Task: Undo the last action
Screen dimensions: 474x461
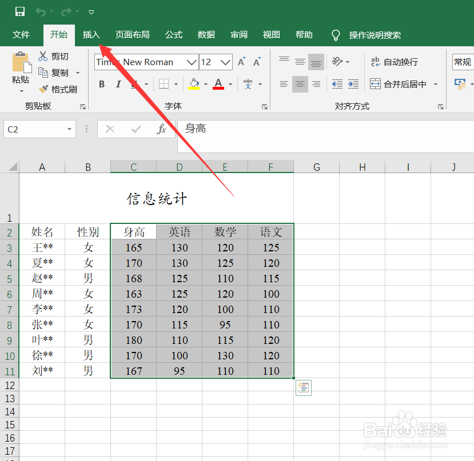Action: [x=41, y=12]
